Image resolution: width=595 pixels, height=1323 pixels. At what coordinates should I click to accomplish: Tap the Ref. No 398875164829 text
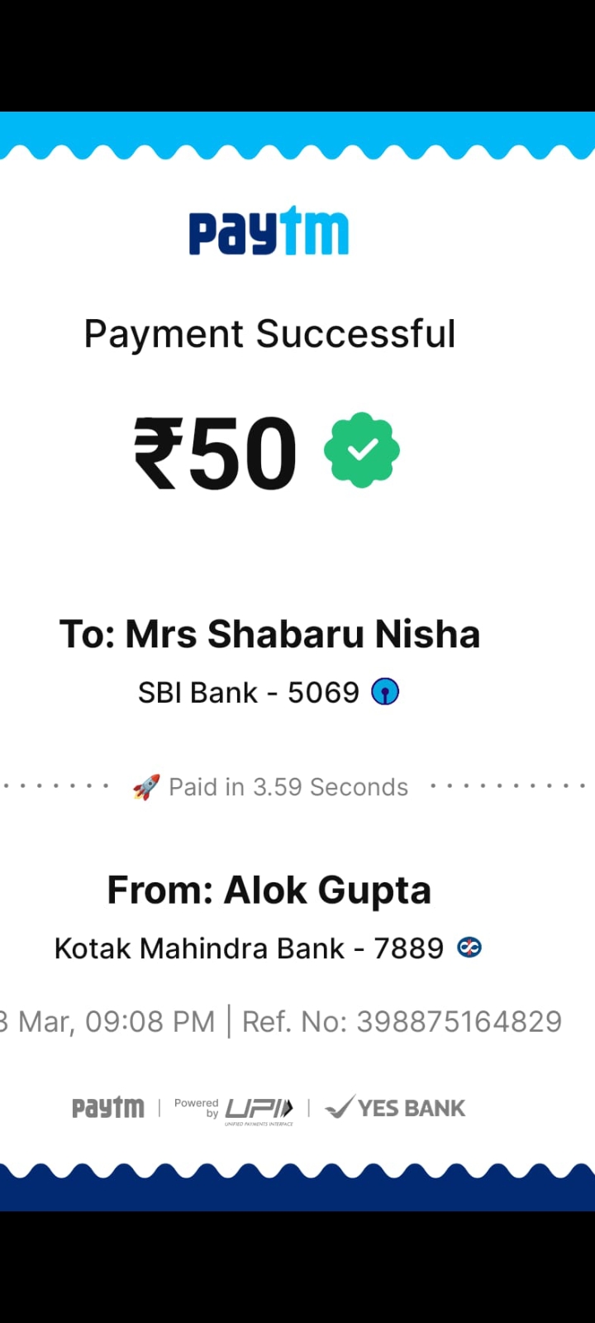402,1022
